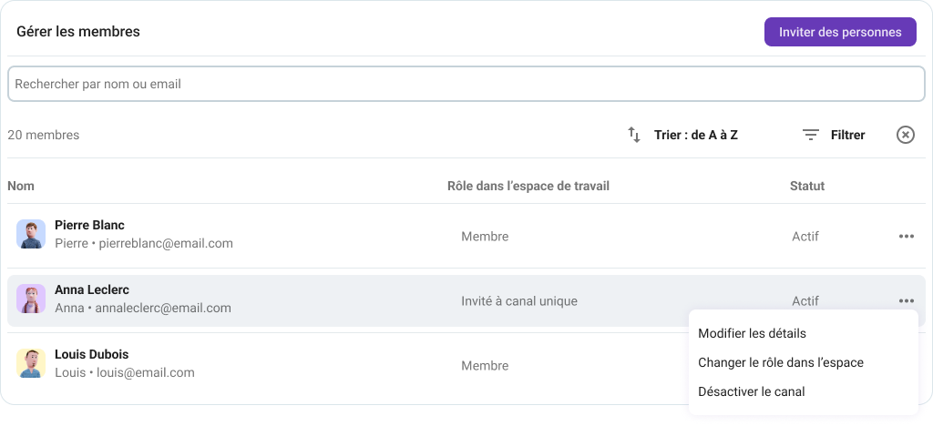
Task: Click the filter lines icon
Action: point(810,135)
